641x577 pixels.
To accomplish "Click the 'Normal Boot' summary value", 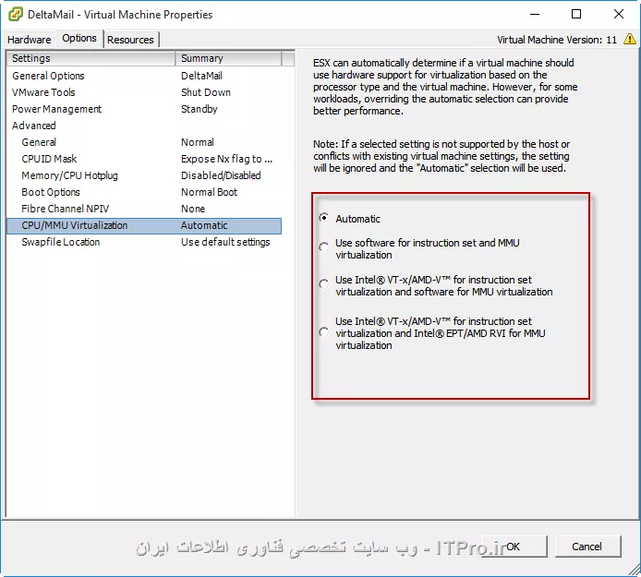I will 209,192.
